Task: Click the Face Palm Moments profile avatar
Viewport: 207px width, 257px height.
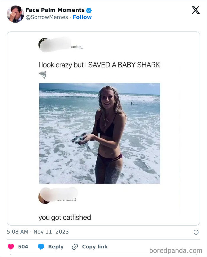Action: [15, 14]
